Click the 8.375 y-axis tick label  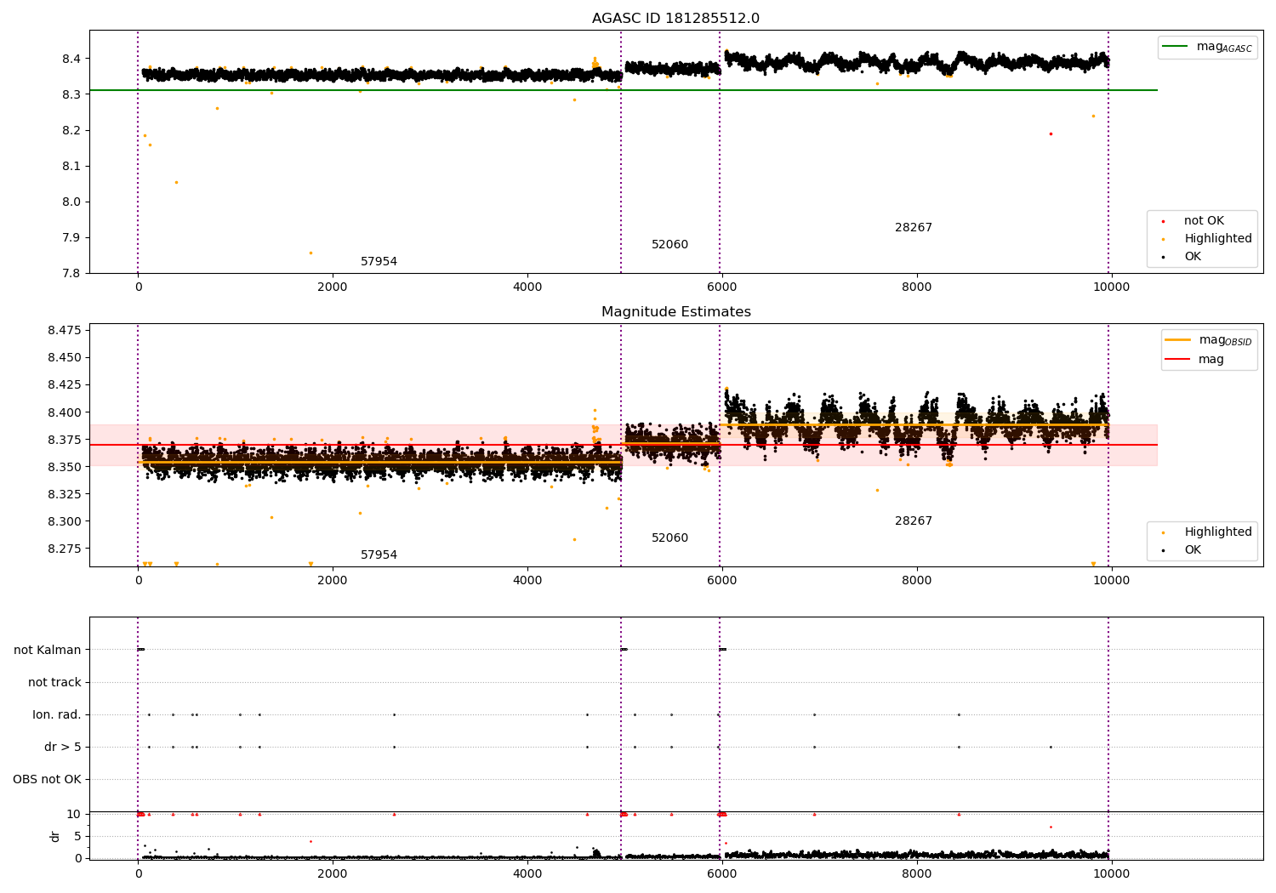pos(65,440)
